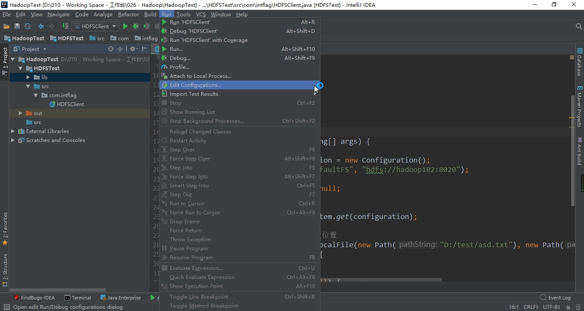The height and width of the screenshot is (311, 584).
Task: Open the Maven Projects side panel
Action: 579,106
